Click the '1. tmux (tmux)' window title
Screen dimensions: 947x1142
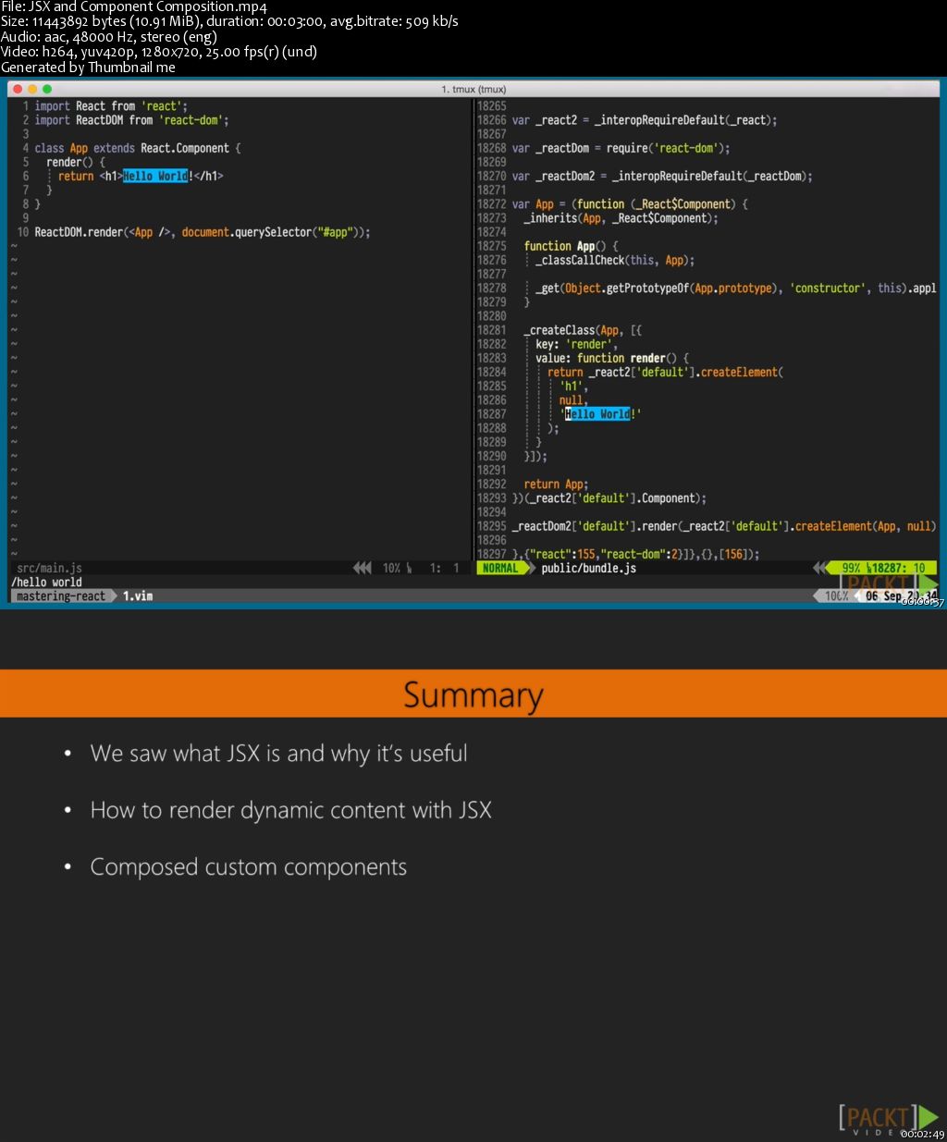click(473, 89)
